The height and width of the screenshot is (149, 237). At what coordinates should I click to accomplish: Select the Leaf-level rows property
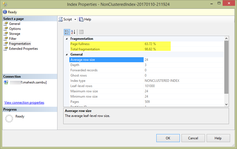click(x=147, y=86)
